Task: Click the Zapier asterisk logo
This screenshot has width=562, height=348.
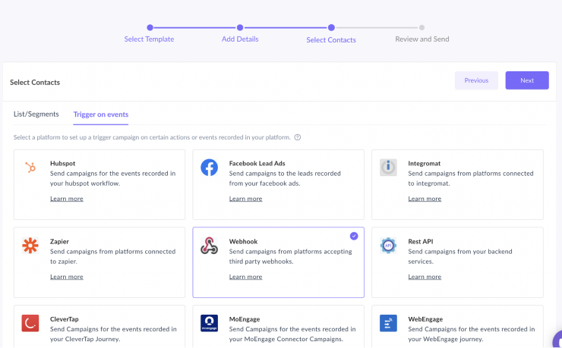Action: click(x=30, y=246)
